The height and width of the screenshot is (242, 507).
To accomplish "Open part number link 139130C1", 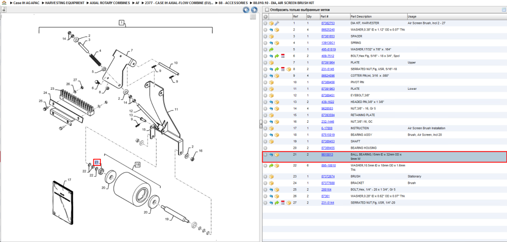I will (328, 43).
